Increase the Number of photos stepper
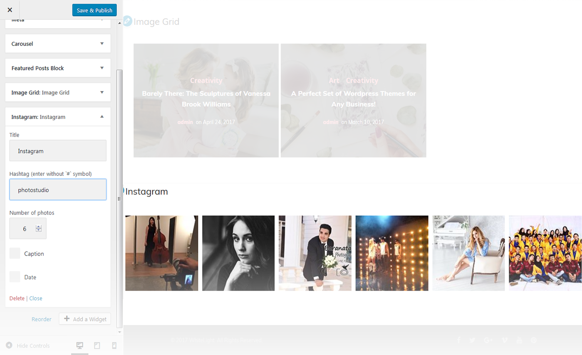Image resolution: width=582 pixels, height=355 pixels. (x=39, y=227)
